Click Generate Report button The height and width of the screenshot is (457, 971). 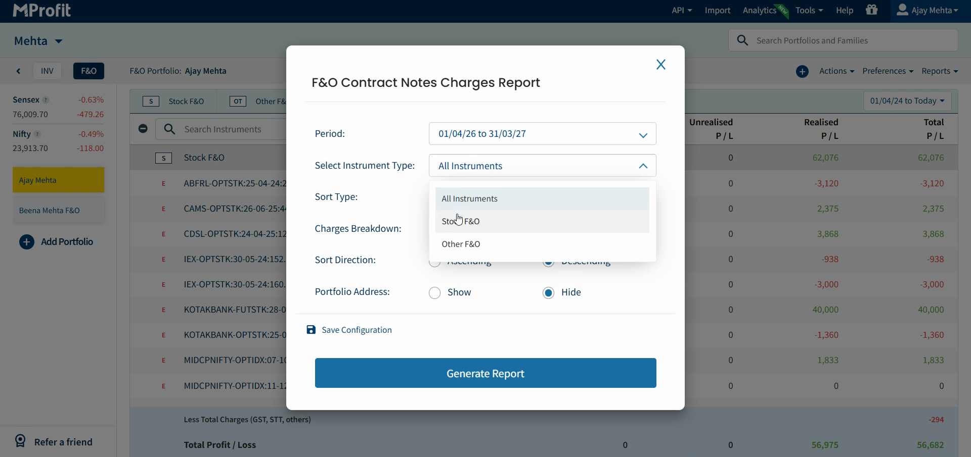point(485,373)
